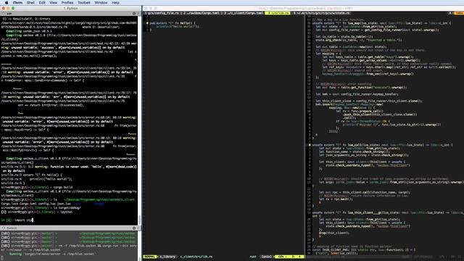Click c_client/src/lib.rs path in status line
This screenshot has width=464, height=261.
(x=196, y=257)
